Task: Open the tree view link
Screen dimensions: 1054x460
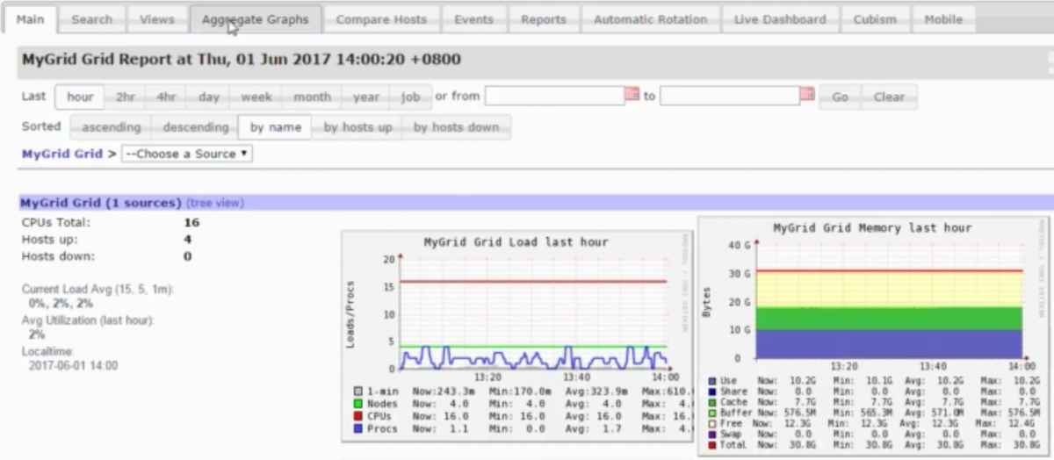Action: [x=215, y=203]
